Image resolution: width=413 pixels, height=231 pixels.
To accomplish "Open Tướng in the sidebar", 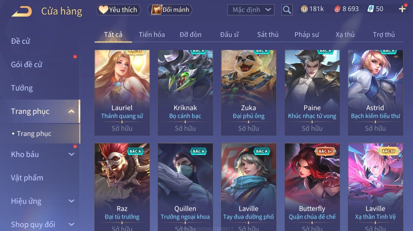I will pyautogui.click(x=22, y=88).
